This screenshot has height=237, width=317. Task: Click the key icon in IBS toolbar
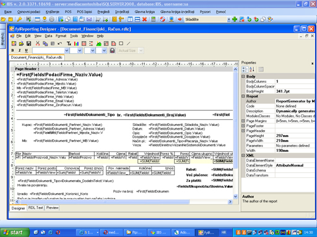point(19,19)
